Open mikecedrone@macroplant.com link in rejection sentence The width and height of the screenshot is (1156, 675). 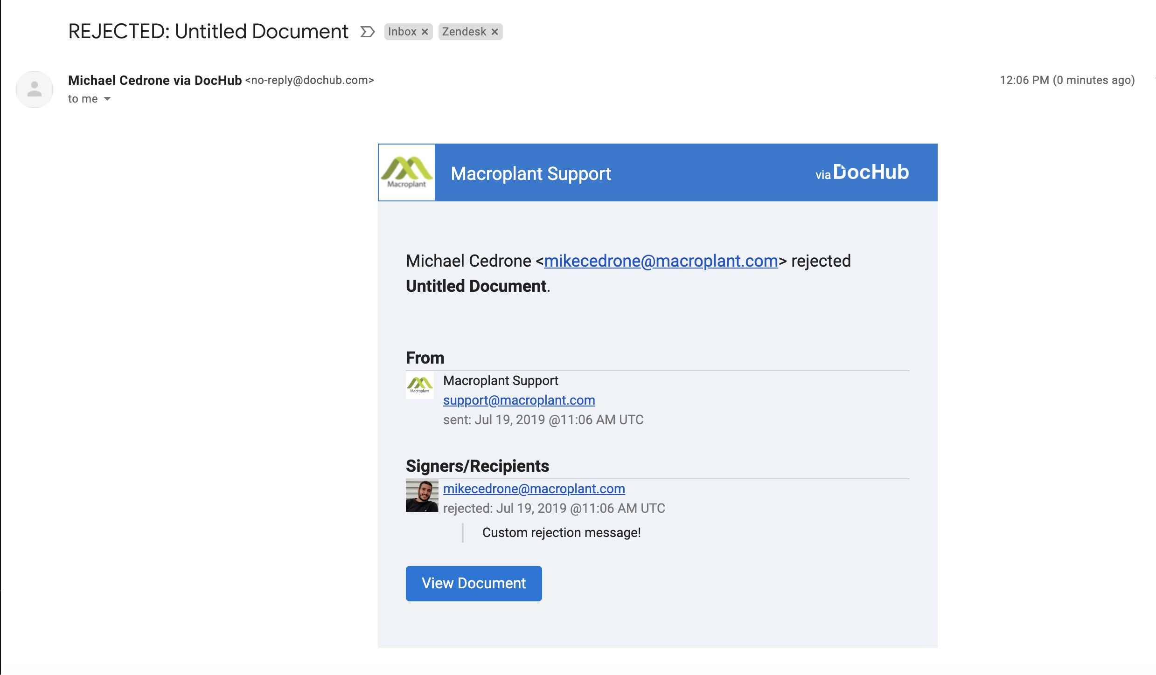click(661, 261)
